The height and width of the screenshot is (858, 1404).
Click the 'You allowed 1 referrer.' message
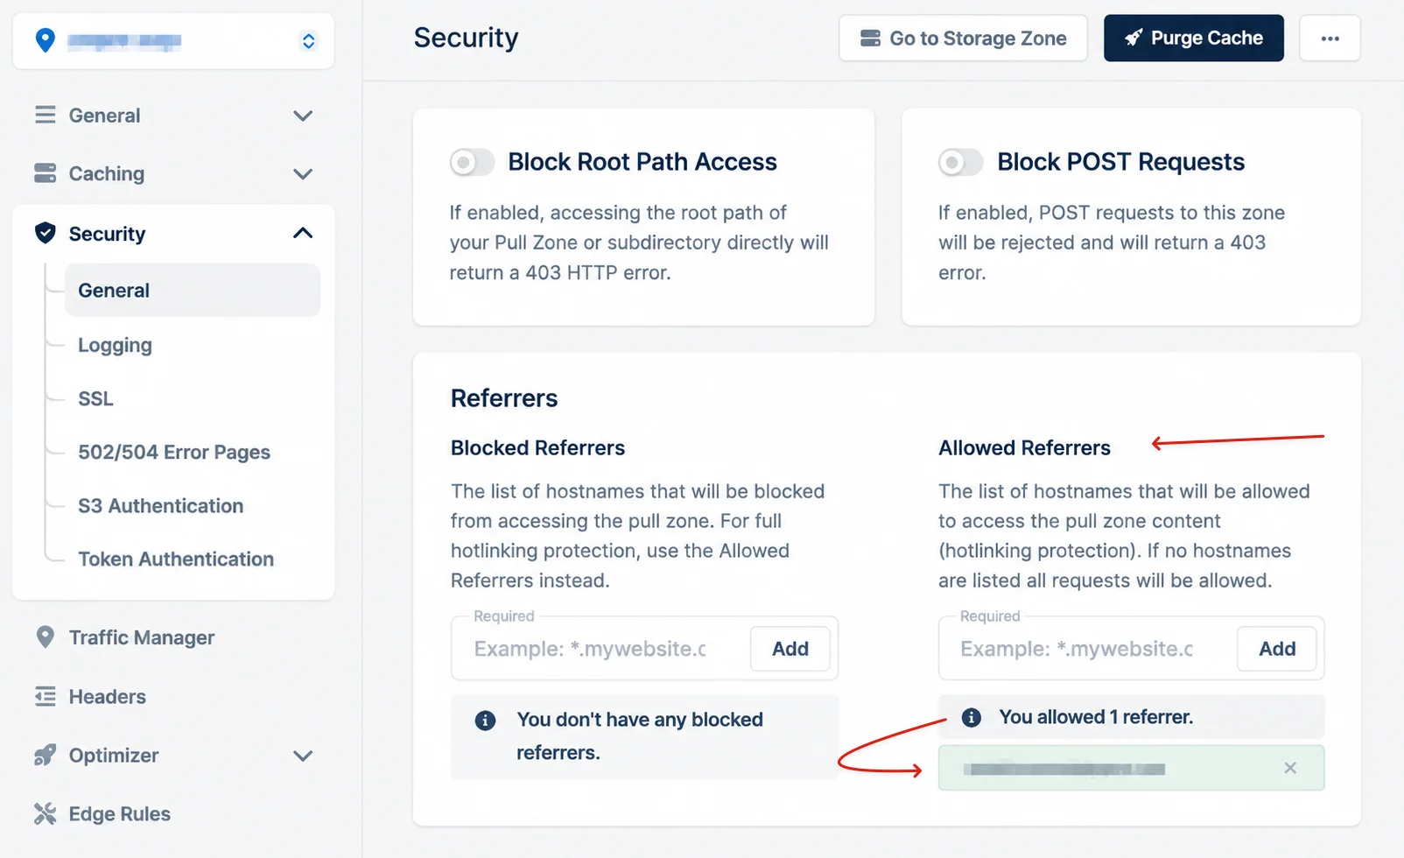[x=1096, y=717]
